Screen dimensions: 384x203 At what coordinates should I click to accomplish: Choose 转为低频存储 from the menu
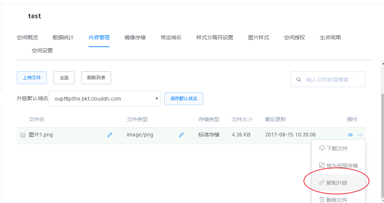[x=338, y=165]
